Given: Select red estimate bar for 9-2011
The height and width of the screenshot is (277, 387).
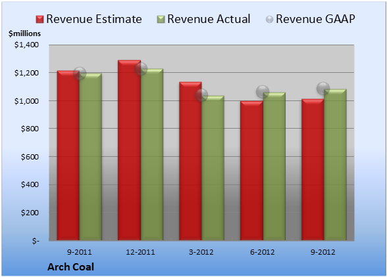Looking at the screenshot, I should 68,156.
